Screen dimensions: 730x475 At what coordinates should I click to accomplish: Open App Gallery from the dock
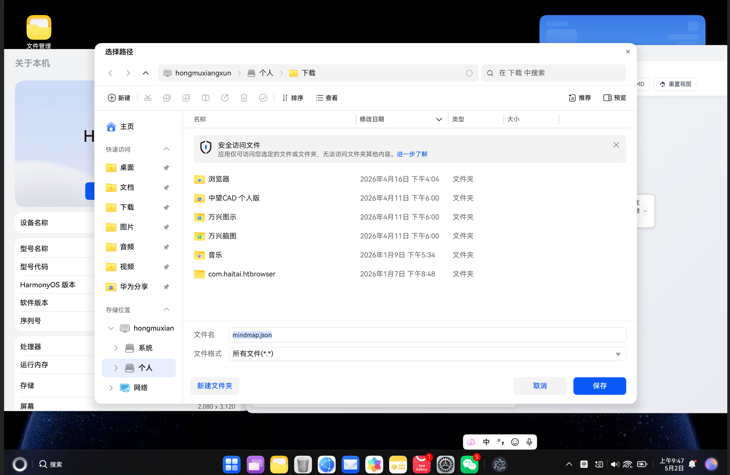[422, 464]
